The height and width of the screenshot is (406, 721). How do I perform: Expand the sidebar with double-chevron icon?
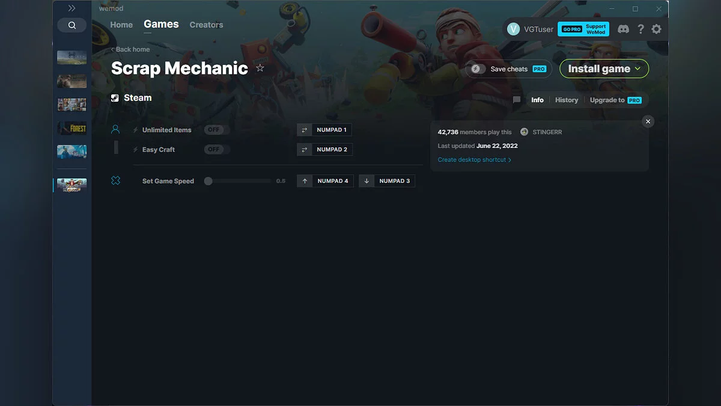click(x=71, y=8)
